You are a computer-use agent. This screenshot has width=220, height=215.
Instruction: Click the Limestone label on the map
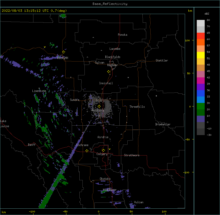[x=39, y=91]
